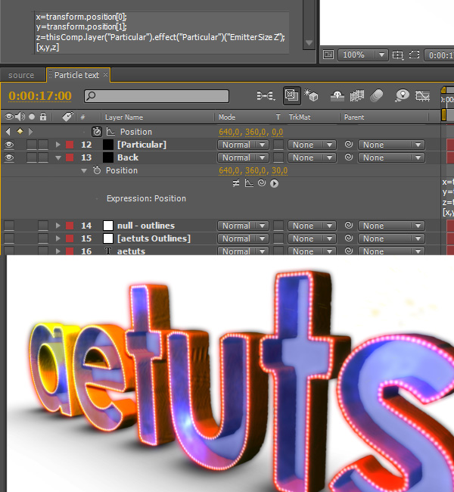Open the expression language menu arrow

click(274, 183)
